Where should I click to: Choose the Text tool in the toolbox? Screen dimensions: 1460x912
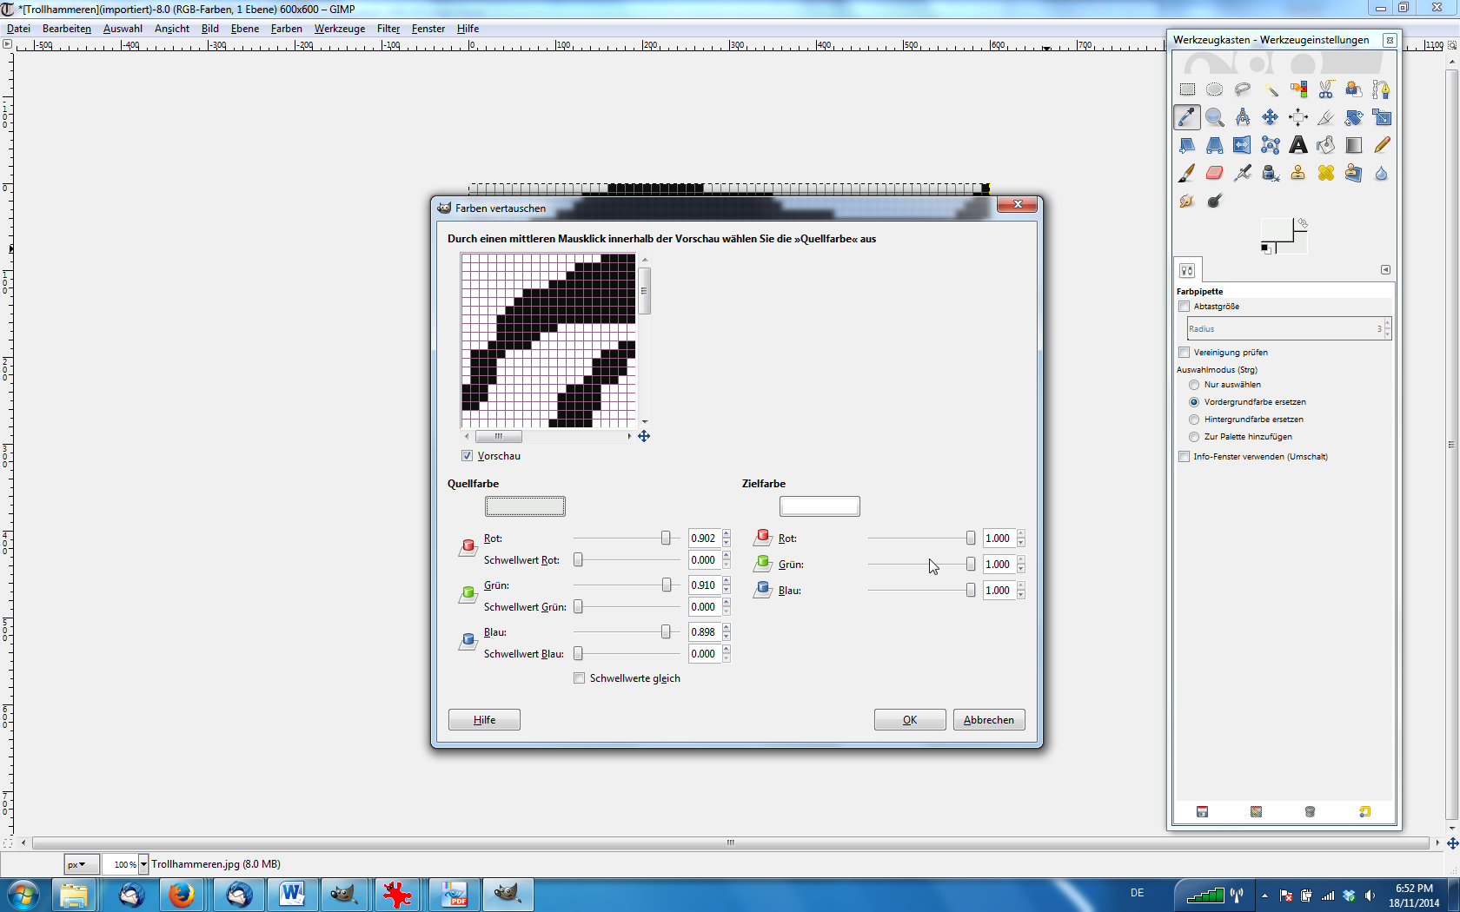coord(1298,145)
